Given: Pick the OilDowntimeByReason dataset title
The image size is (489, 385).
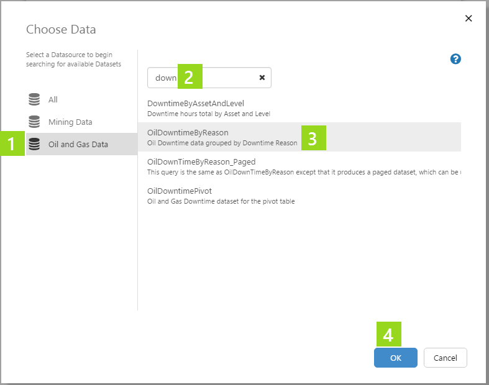Looking at the screenshot, I should coord(188,132).
